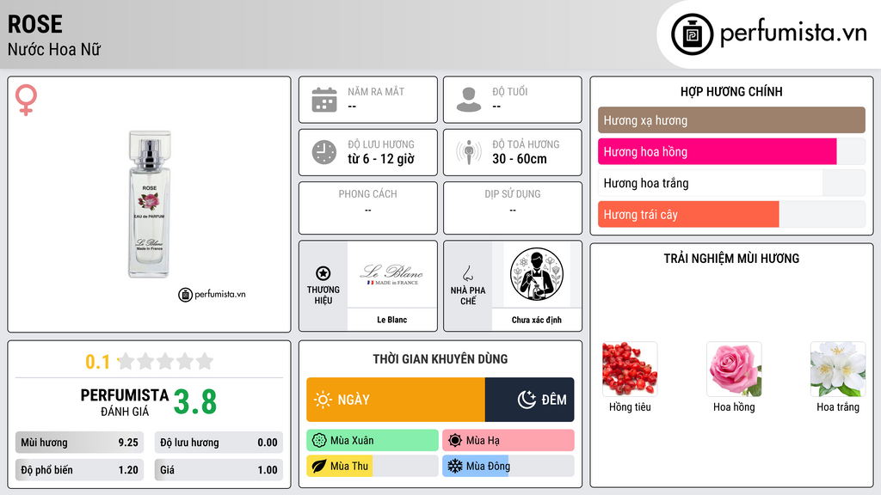
Task: Click the ROSE perfume title
Action: coord(34,24)
